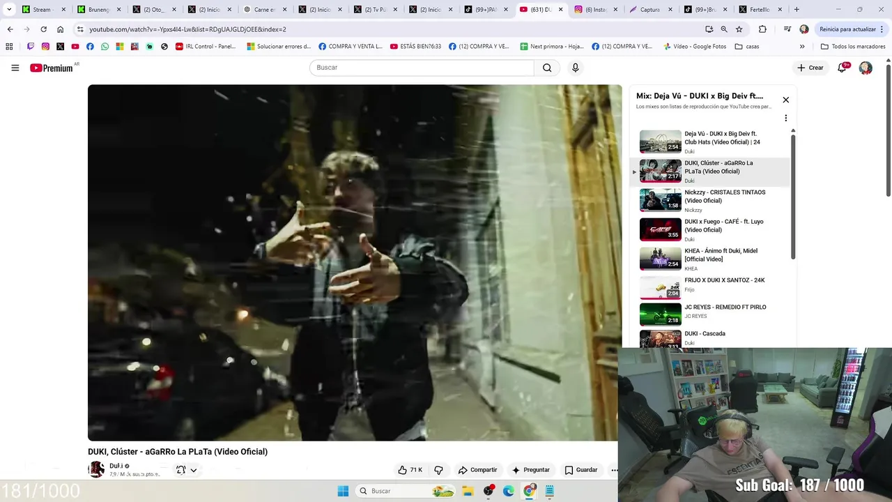Screen dimensions: 892x502
Task: Dislike the video with thumbs down
Action: coord(438,470)
